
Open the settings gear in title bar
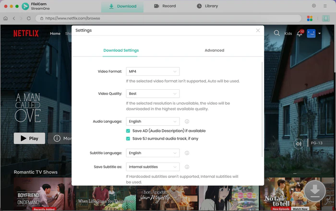pos(314,6)
